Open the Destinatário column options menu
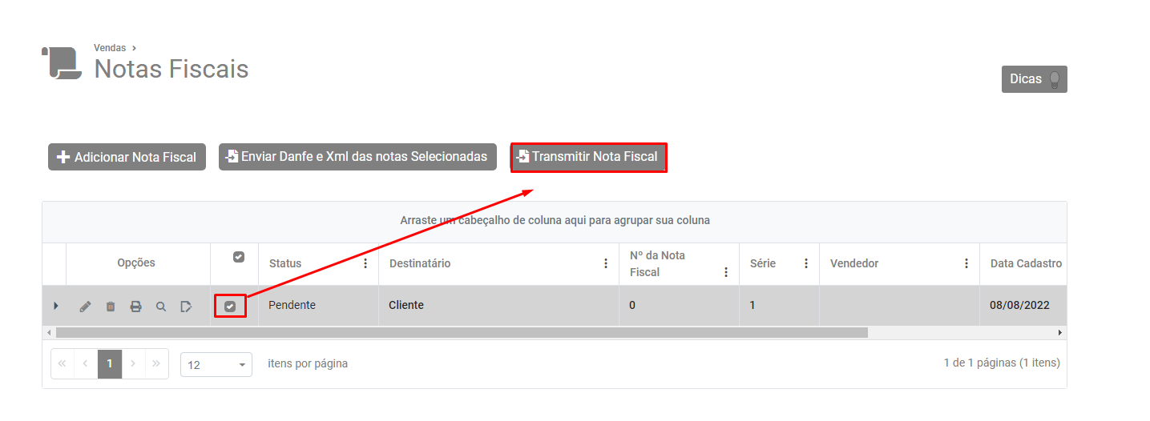This screenshot has height=421, width=1150. point(606,263)
